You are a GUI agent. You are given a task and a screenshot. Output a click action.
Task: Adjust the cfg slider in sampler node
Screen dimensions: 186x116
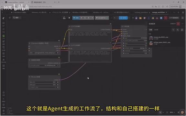click(135, 46)
